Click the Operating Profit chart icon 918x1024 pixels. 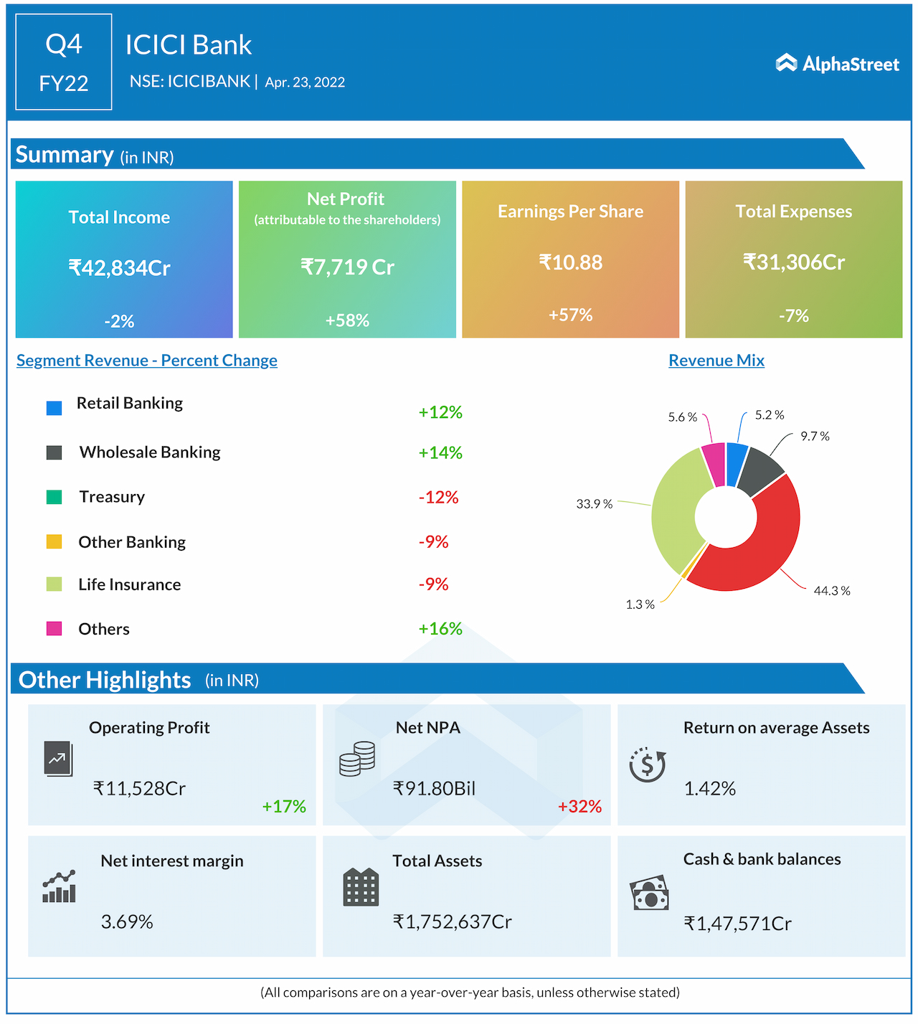58,759
